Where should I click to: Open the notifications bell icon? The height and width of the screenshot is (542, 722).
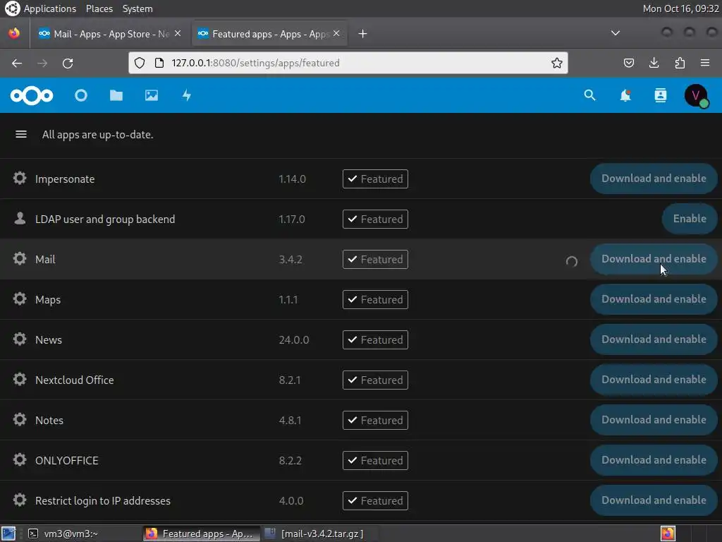625,95
